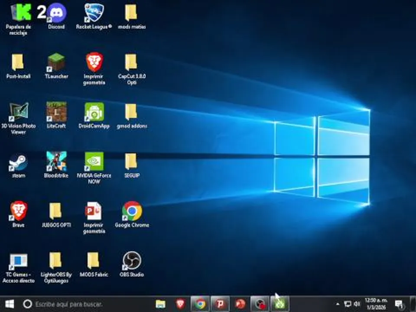The width and height of the screenshot is (416, 312).
Task: Select the MODS Fabric folder
Action: tap(94, 265)
